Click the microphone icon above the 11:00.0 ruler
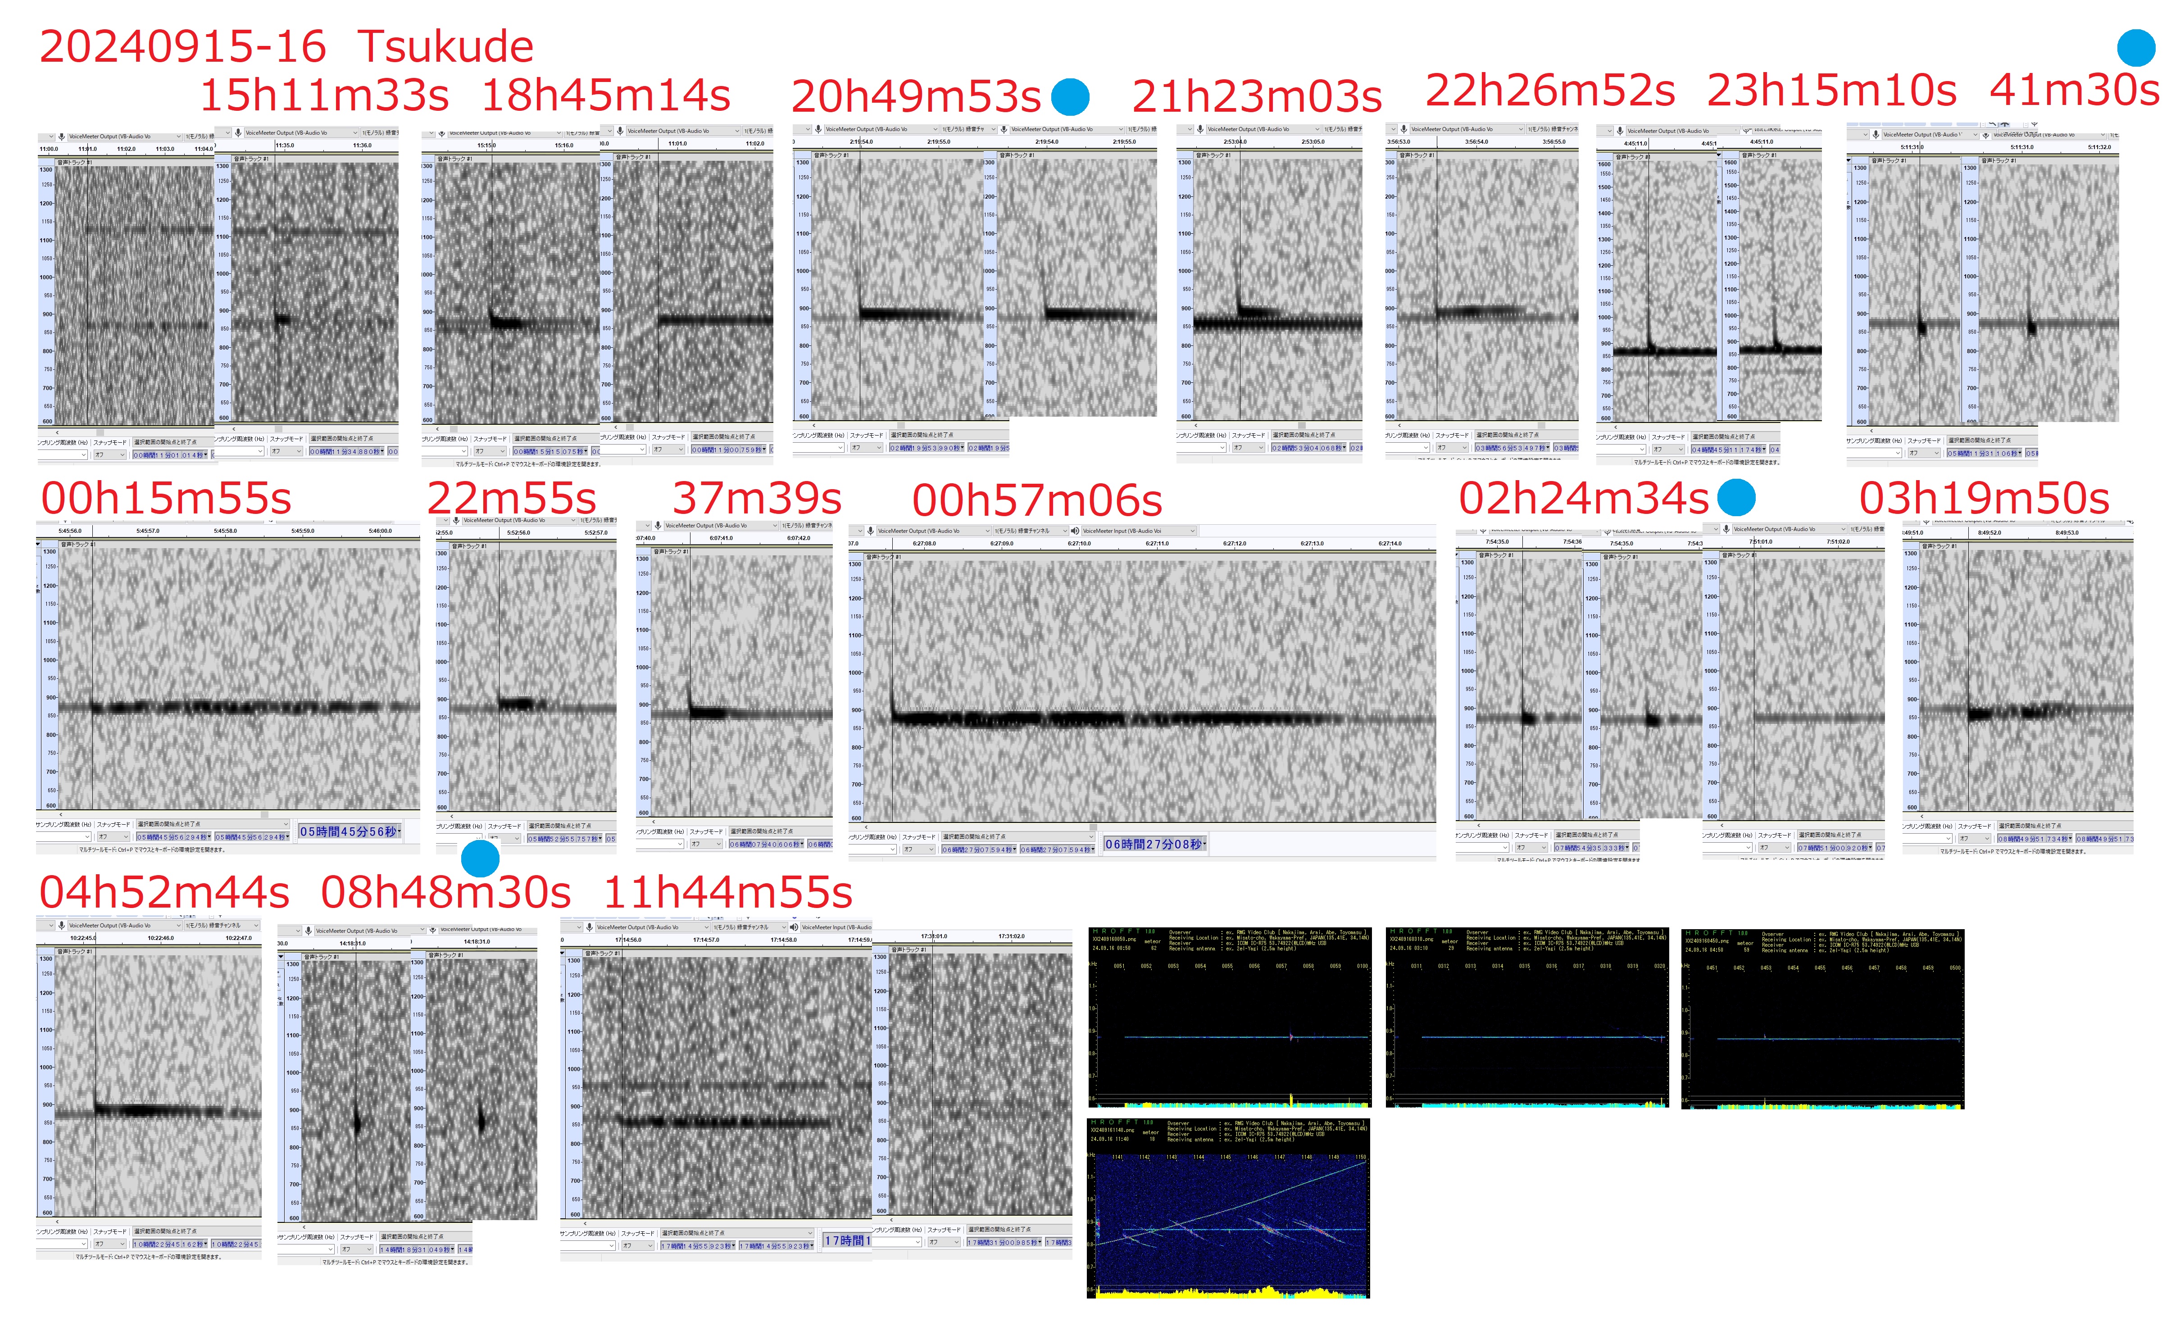The height and width of the screenshot is (1344, 2180). [61, 137]
